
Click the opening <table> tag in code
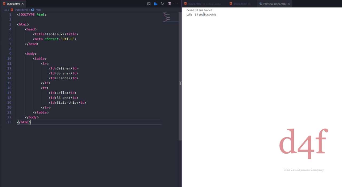[40, 59]
